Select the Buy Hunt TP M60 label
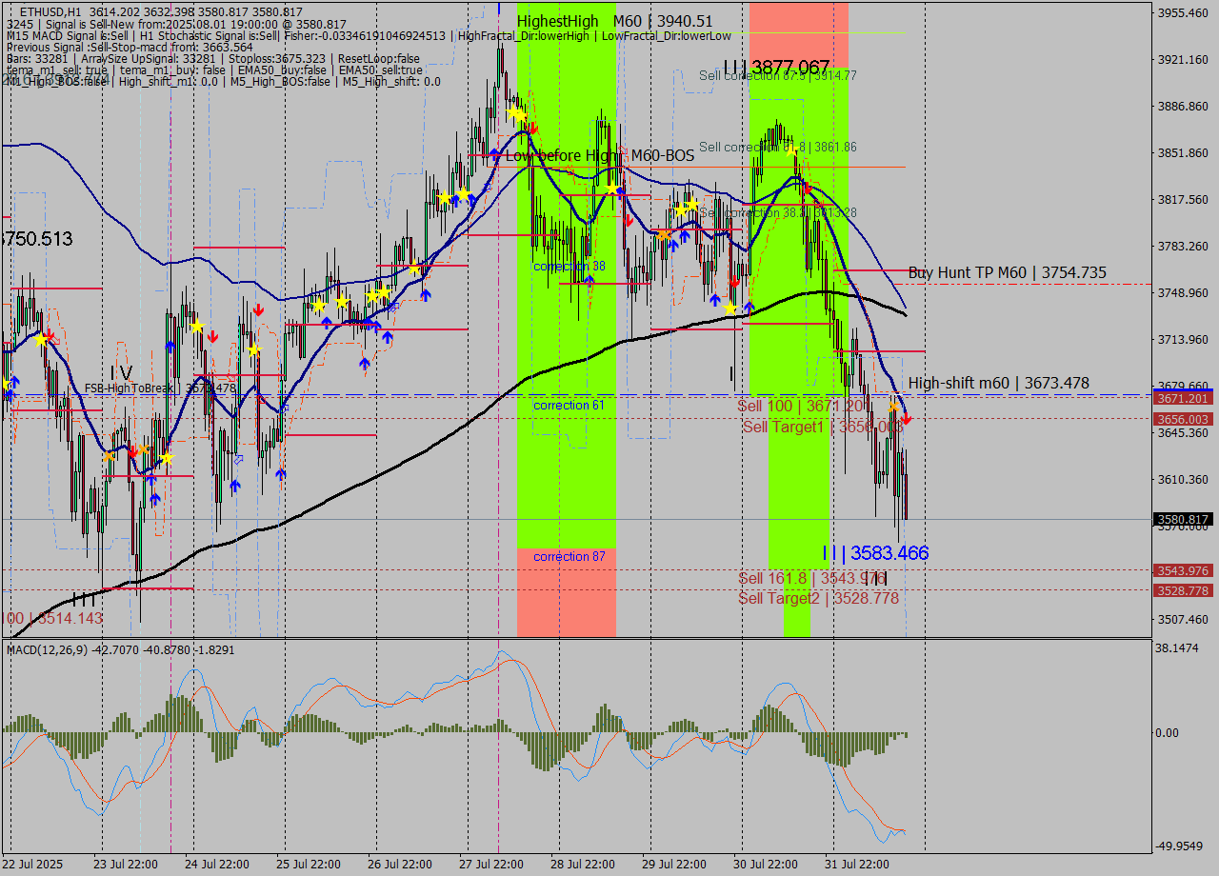Viewport: 1219px width, 876px height. pyautogui.click(x=1007, y=273)
